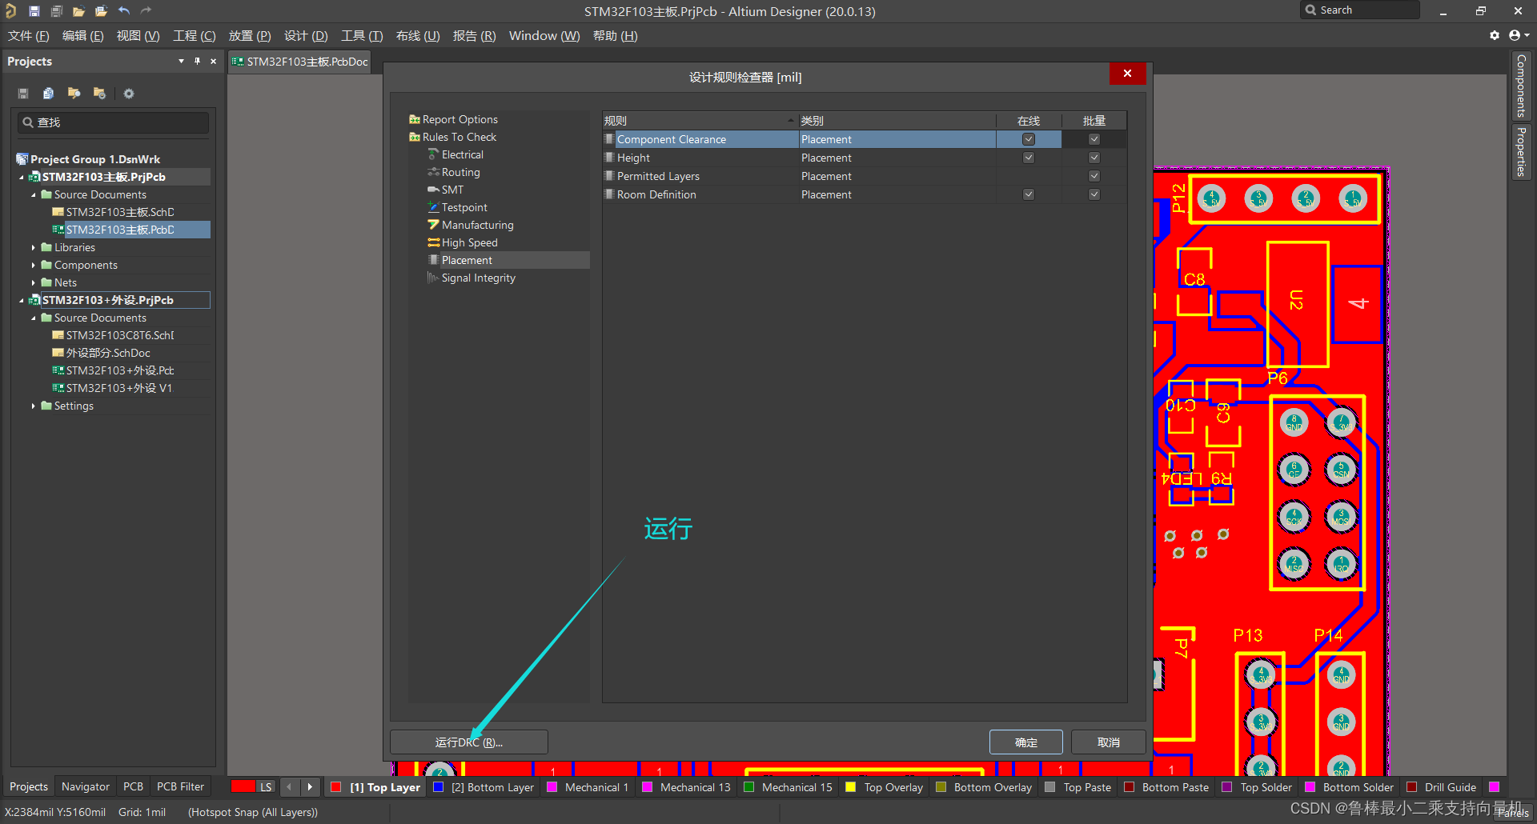Open Projects panel dropdown arrow

pyautogui.click(x=181, y=61)
